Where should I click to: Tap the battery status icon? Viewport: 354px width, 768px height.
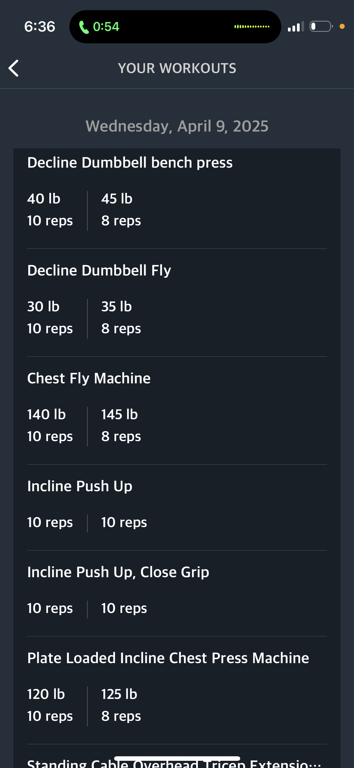point(321,26)
